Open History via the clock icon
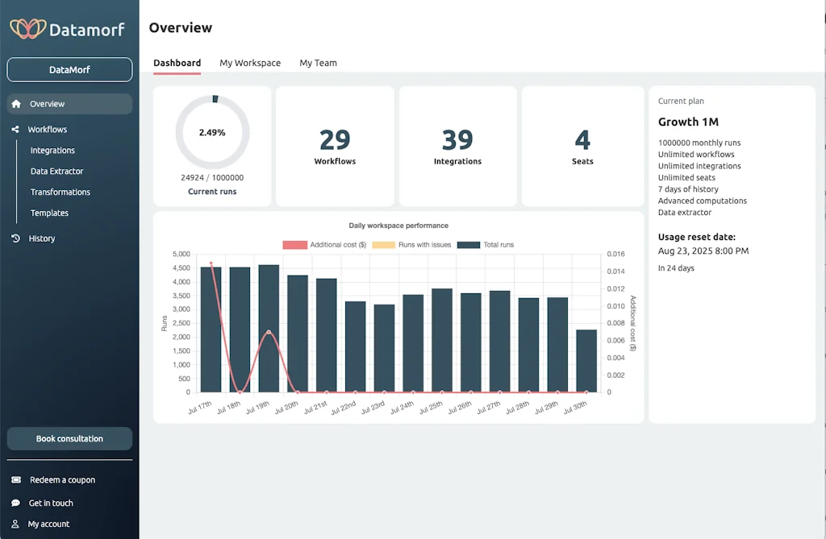The width and height of the screenshot is (826, 539). coord(17,238)
